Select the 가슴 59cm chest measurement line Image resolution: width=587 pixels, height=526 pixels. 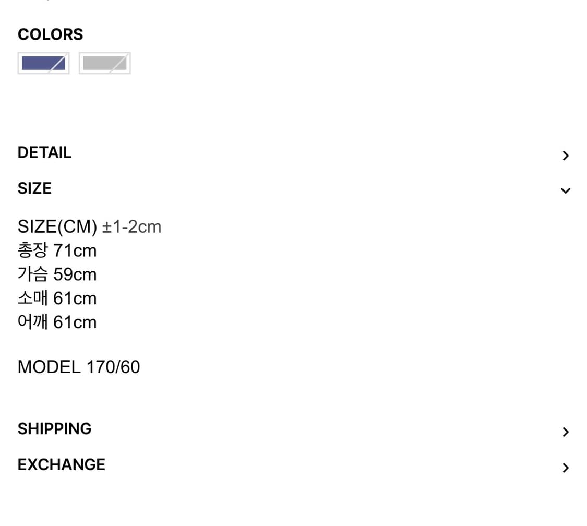point(57,275)
